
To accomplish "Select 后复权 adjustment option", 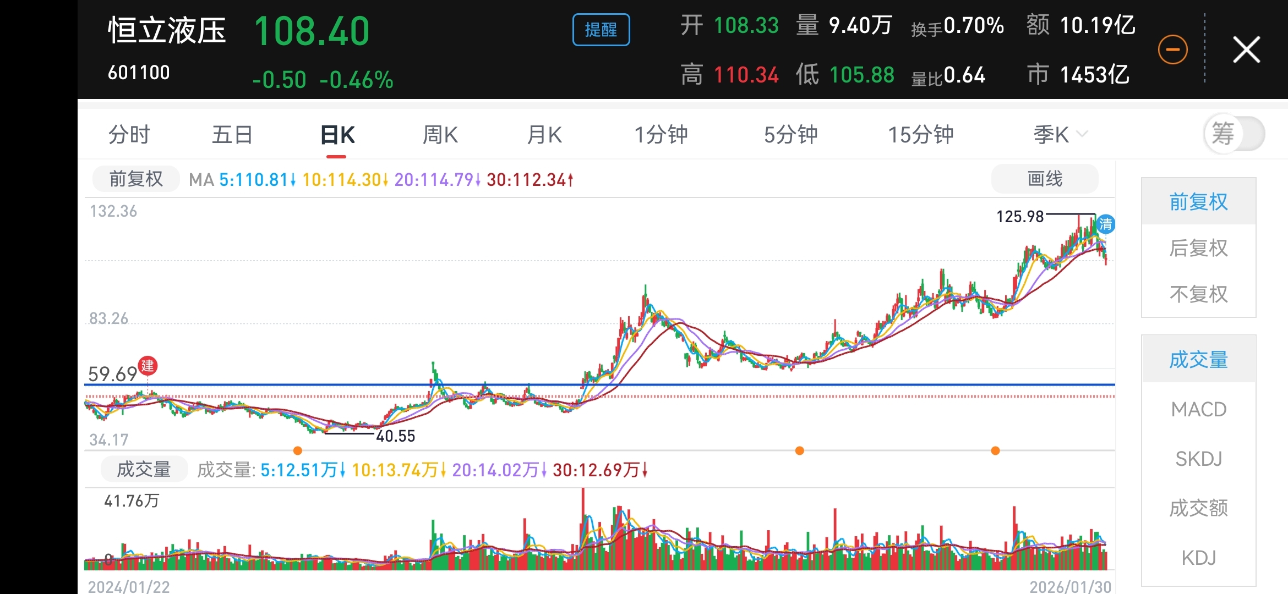I will 1198,248.
